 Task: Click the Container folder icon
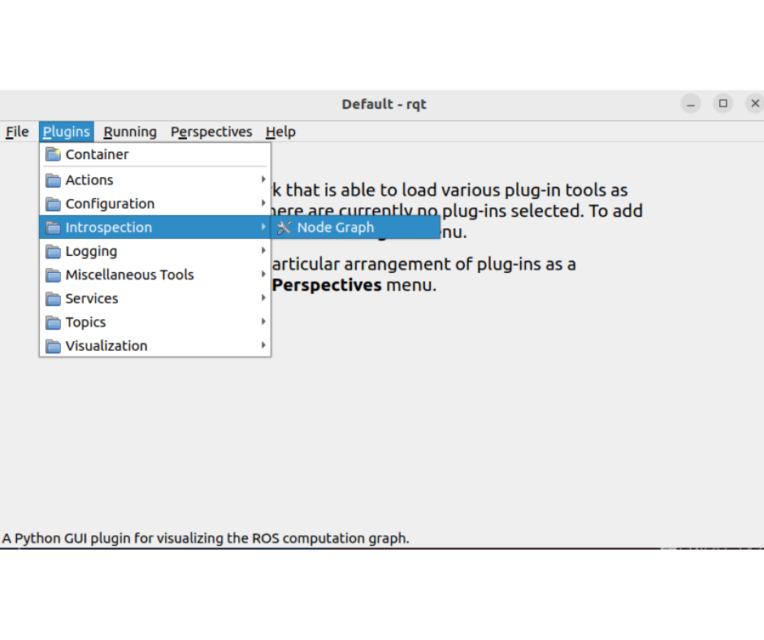[54, 154]
